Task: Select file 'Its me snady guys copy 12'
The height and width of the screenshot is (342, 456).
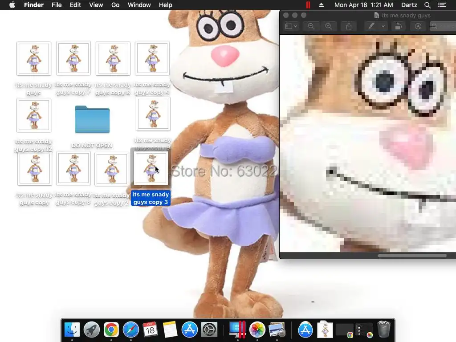Action: coord(34,115)
